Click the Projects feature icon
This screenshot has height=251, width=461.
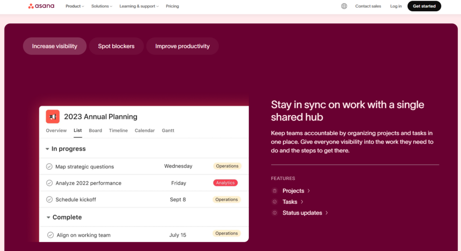pyautogui.click(x=275, y=191)
